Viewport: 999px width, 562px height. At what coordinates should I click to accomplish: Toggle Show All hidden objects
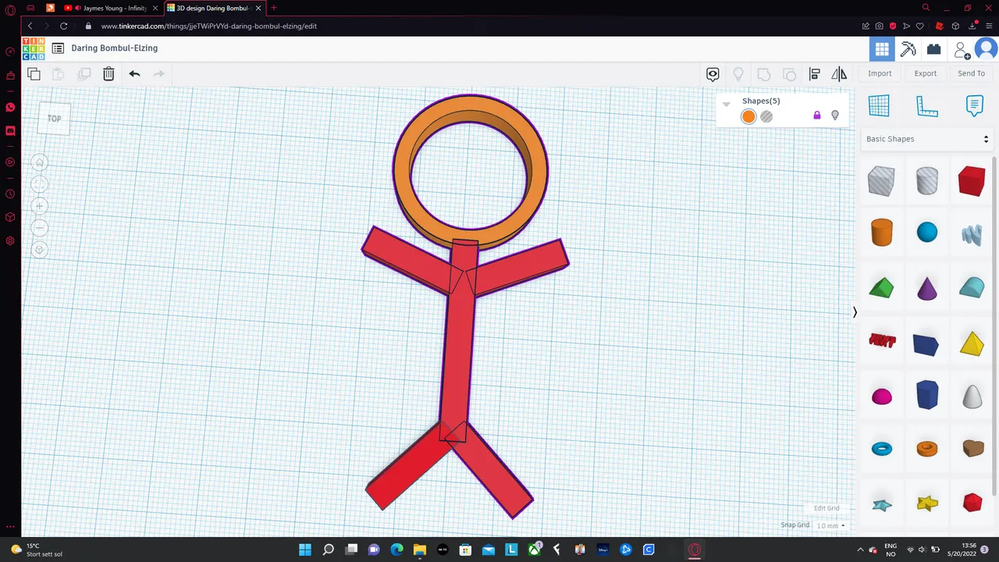tap(713, 73)
